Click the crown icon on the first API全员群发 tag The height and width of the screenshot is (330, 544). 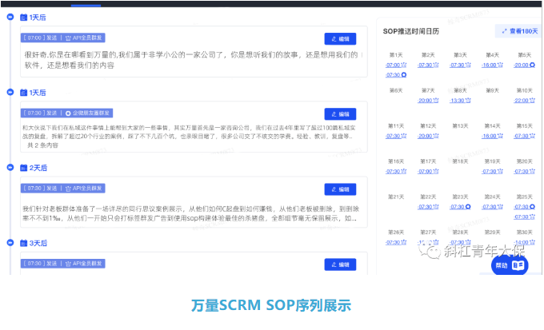(68, 38)
